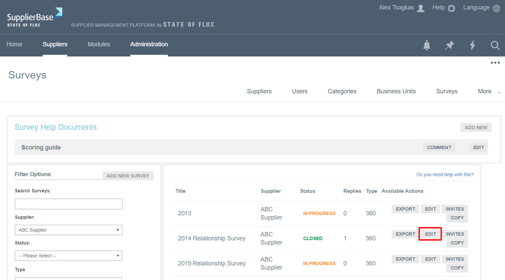
Task: Edit the 2014 Relationship Survey
Action: pyautogui.click(x=430, y=234)
